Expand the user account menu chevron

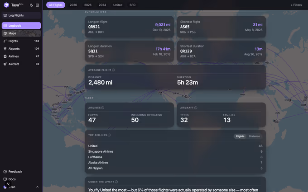click(x=37, y=187)
